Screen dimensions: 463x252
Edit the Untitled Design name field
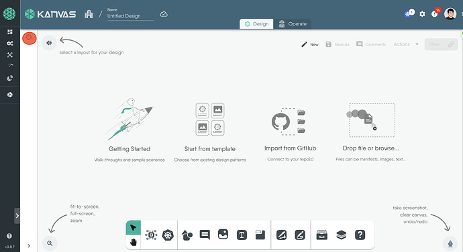[x=130, y=16]
